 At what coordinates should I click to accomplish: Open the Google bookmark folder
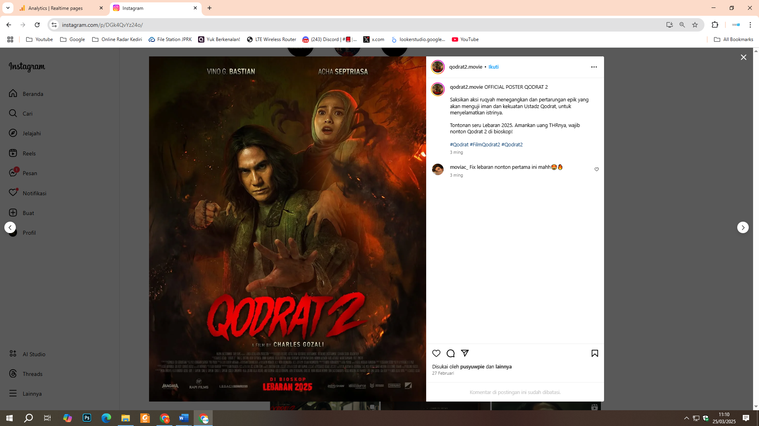click(73, 39)
